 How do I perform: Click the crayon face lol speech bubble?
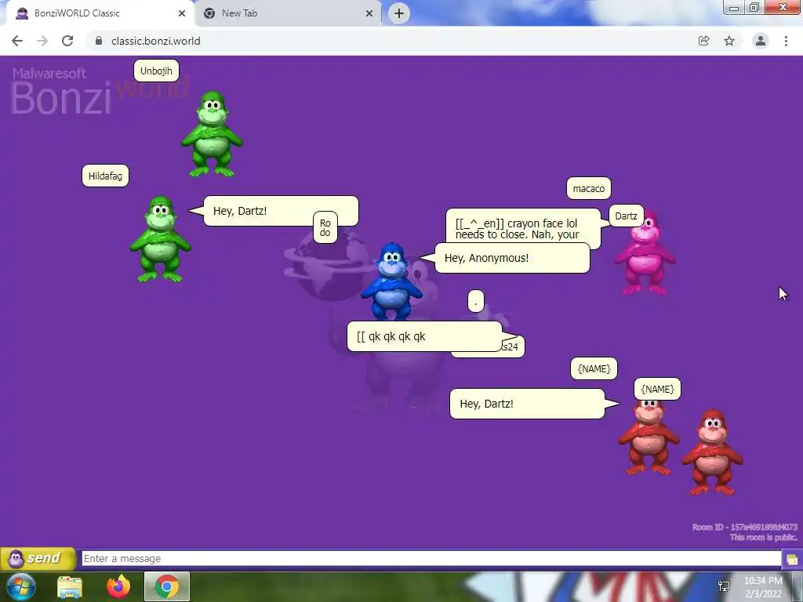pos(522,226)
